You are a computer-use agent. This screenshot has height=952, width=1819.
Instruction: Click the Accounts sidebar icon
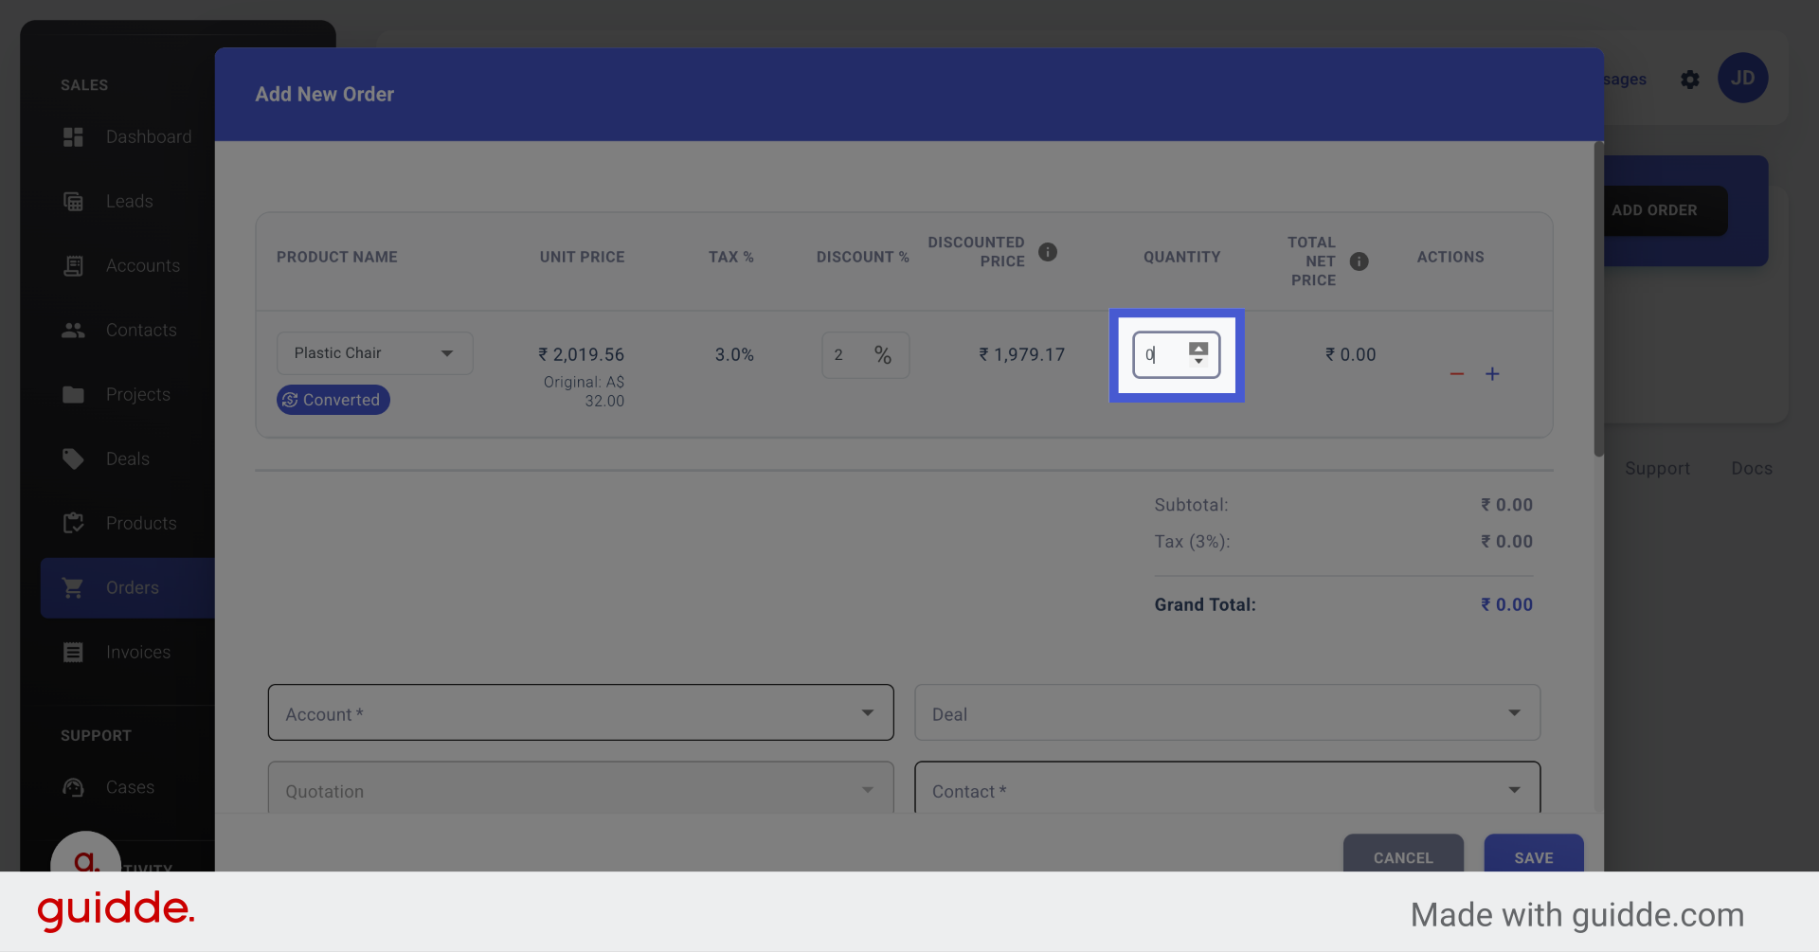(73, 266)
